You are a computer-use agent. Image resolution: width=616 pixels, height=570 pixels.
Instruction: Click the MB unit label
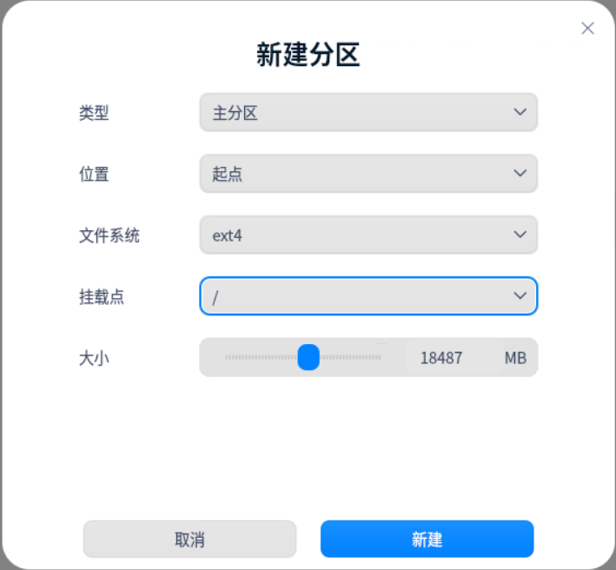515,358
